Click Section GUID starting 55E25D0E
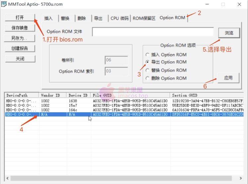Screen dimensions: 248x184 [208, 105]
